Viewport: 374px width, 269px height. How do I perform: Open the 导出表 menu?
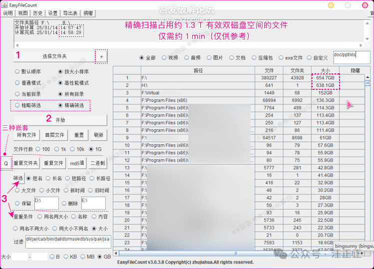click(70, 13)
